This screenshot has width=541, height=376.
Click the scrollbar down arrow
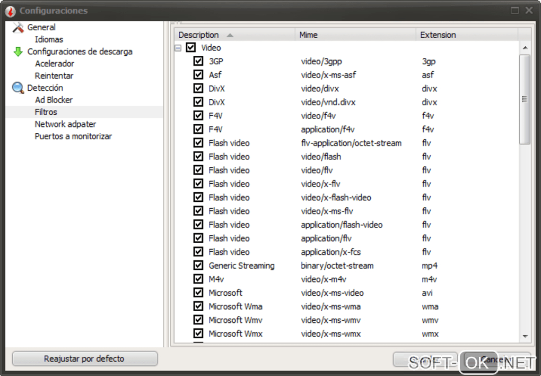(525, 336)
